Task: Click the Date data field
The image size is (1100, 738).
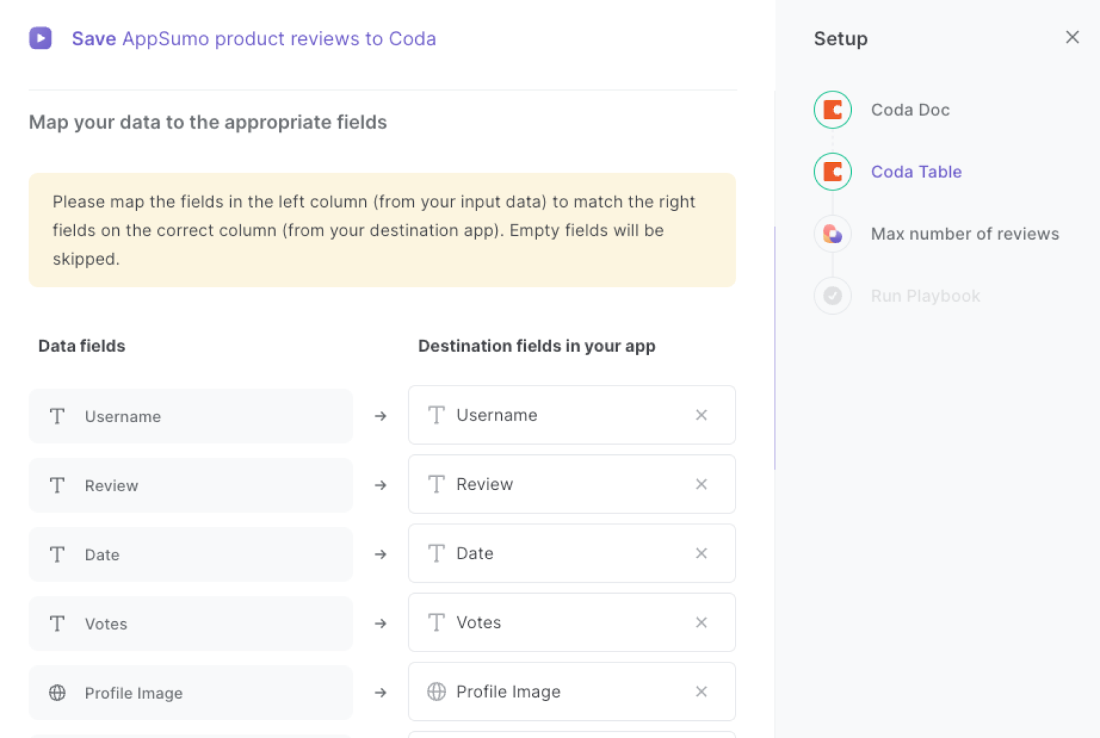Action: [190, 555]
